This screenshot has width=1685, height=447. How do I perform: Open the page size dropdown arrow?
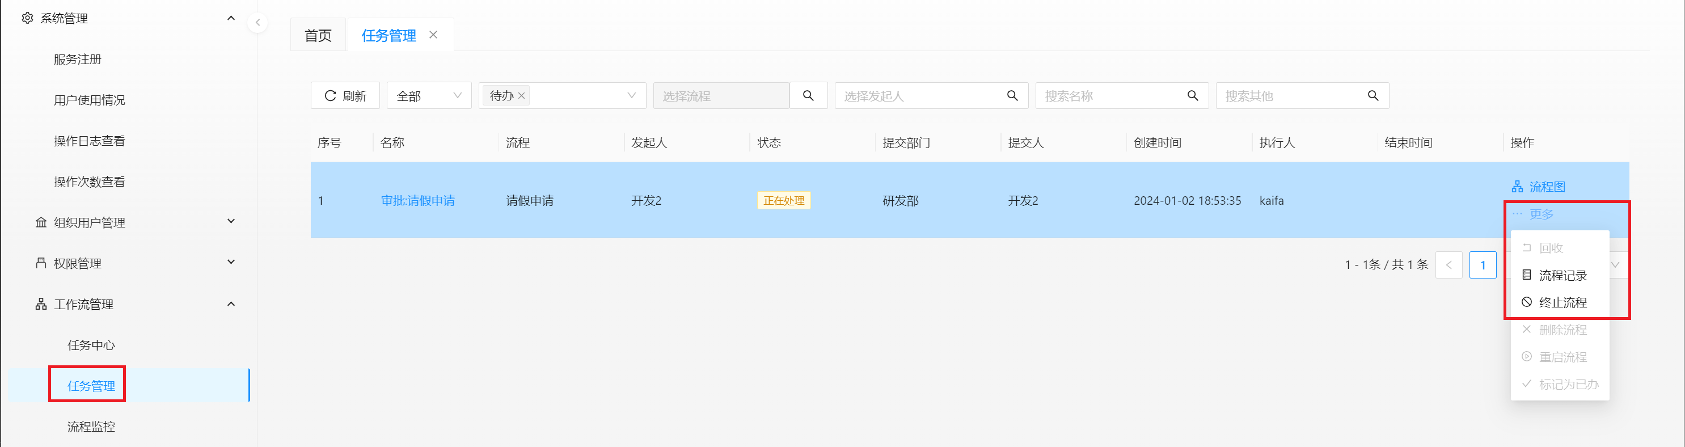click(x=1615, y=265)
